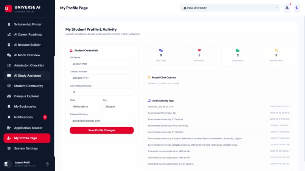Open the Parul University dropdown
The width and height of the screenshot is (305, 171).
[230, 8]
